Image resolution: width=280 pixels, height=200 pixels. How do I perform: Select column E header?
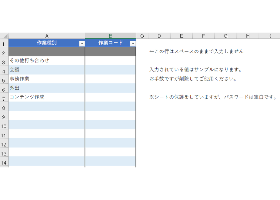pos(182,36)
